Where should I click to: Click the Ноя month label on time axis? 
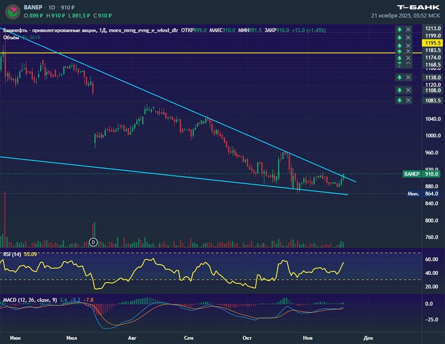point(307,338)
